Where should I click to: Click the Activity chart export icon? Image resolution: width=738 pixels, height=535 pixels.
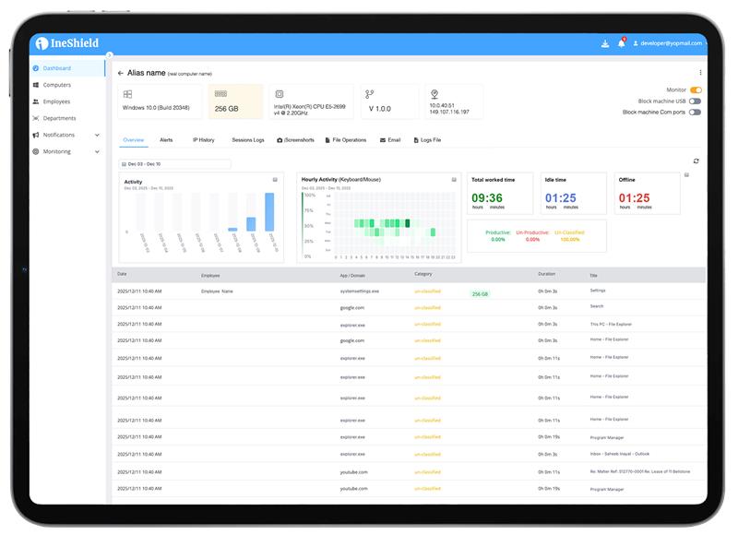click(275, 179)
